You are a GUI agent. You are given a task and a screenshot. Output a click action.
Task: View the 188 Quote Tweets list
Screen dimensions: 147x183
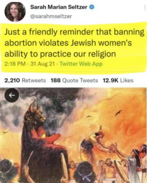click(x=74, y=81)
